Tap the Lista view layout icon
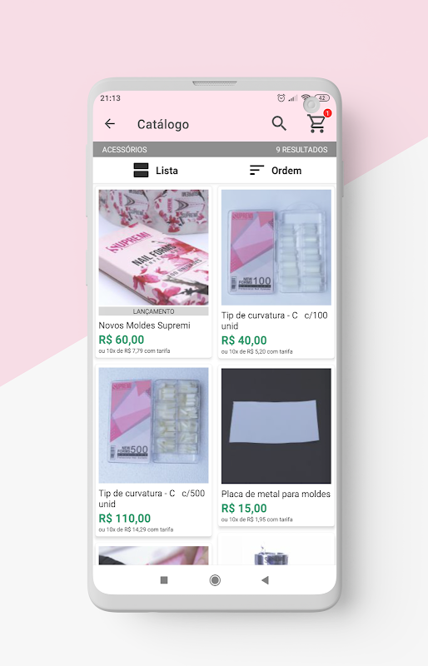Screen dimensions: 428x666 (x=141, y=171)
